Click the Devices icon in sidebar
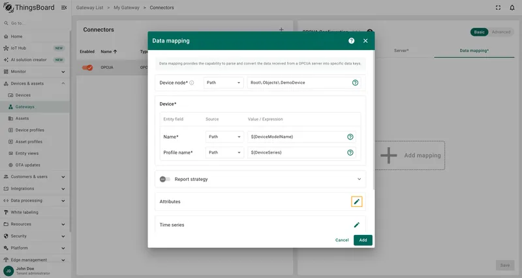The width and height of the screenshot is (522, 278). 10,95
